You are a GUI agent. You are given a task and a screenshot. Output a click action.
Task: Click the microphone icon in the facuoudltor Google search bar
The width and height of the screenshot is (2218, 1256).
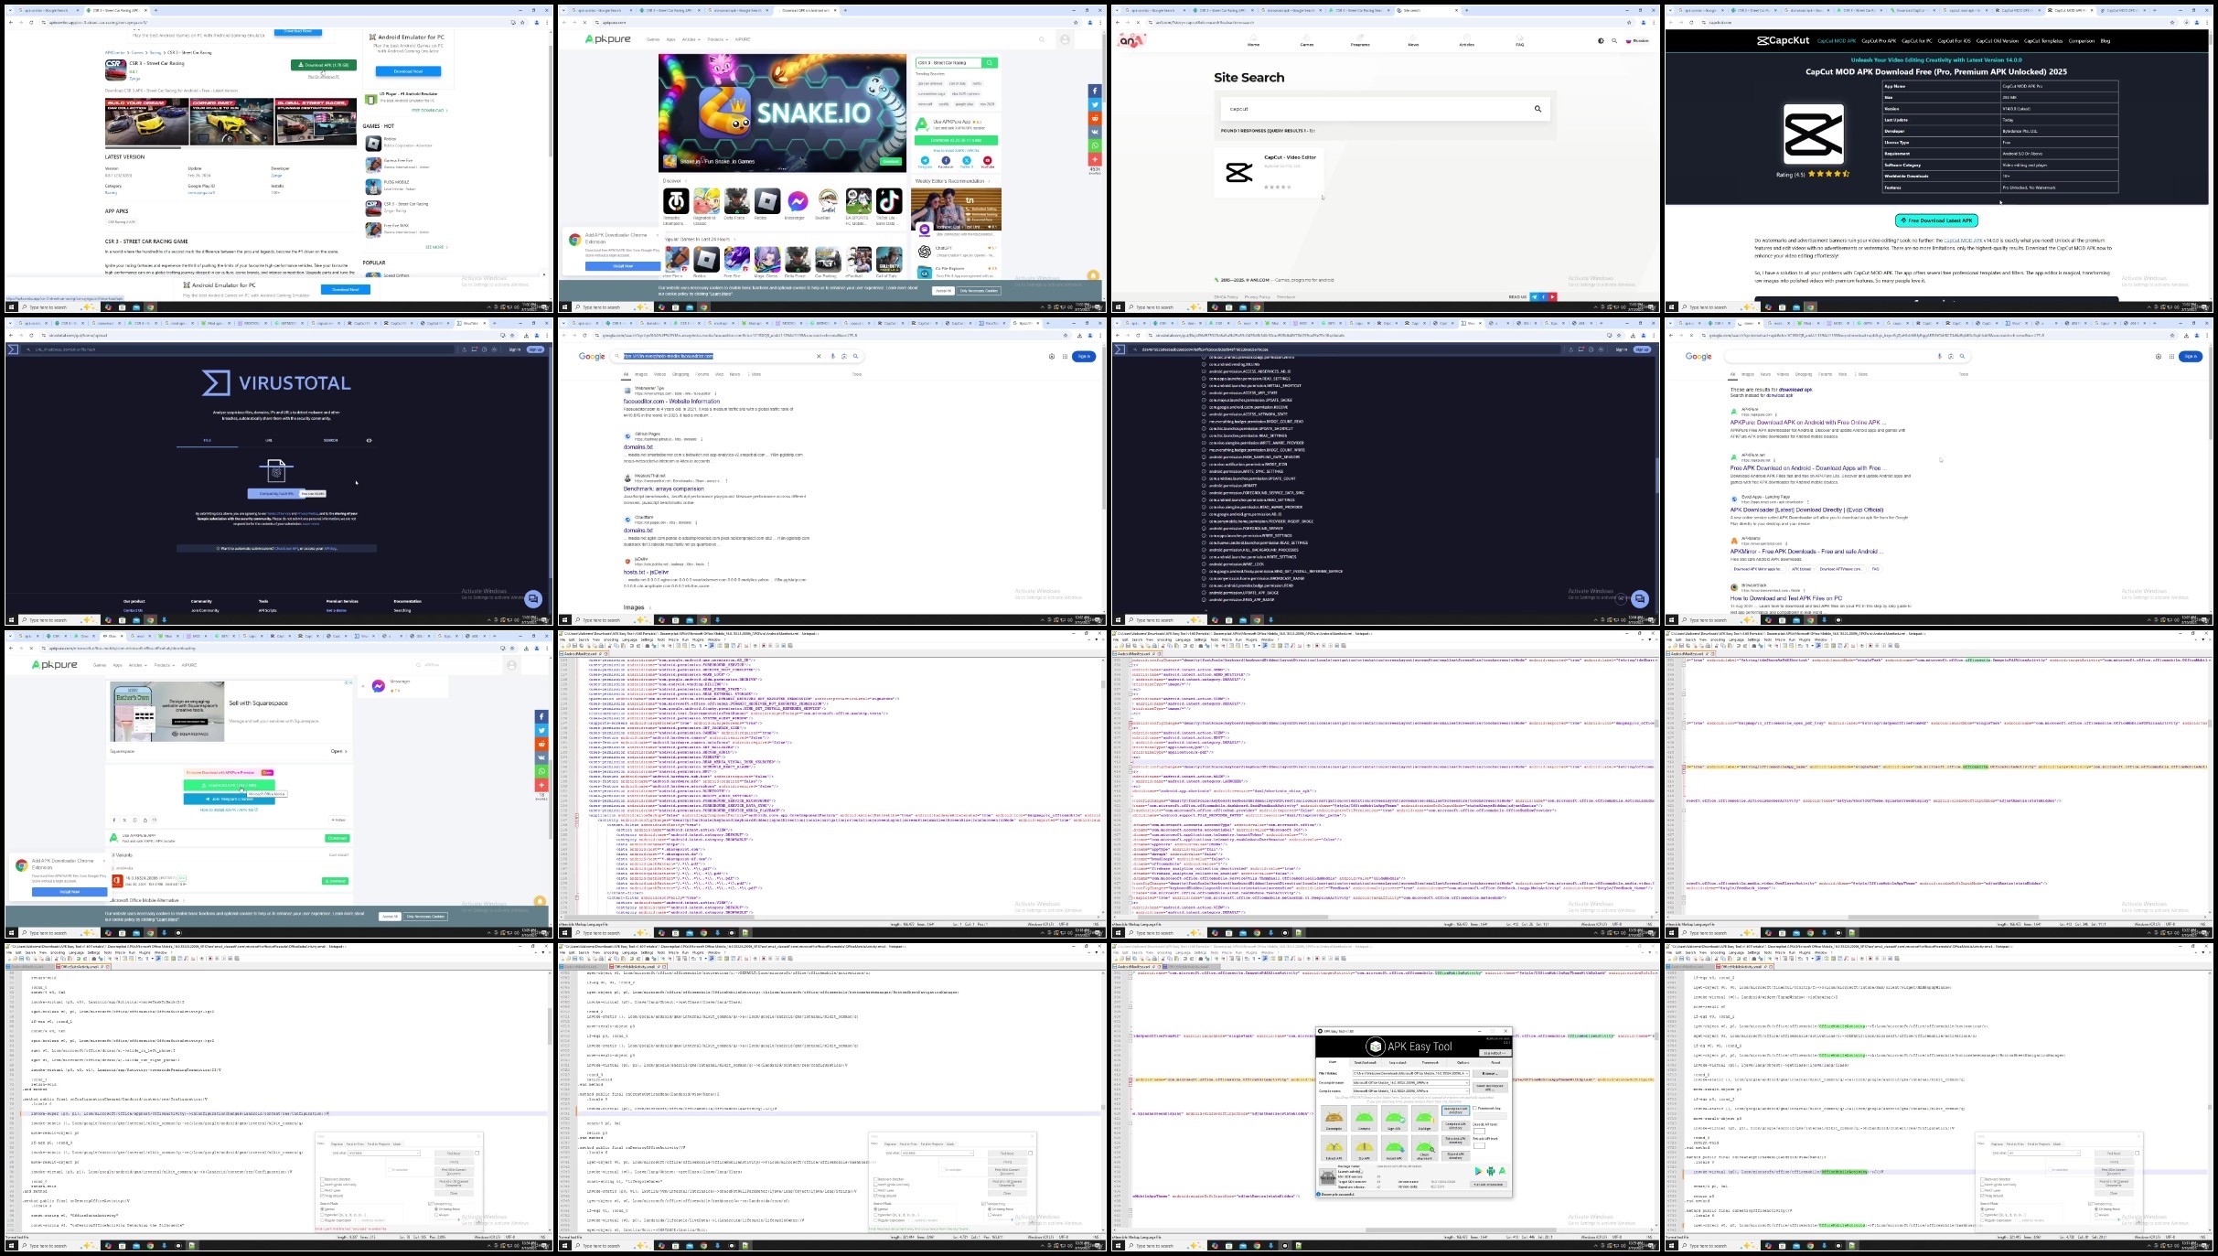click(x=832, y=356)
